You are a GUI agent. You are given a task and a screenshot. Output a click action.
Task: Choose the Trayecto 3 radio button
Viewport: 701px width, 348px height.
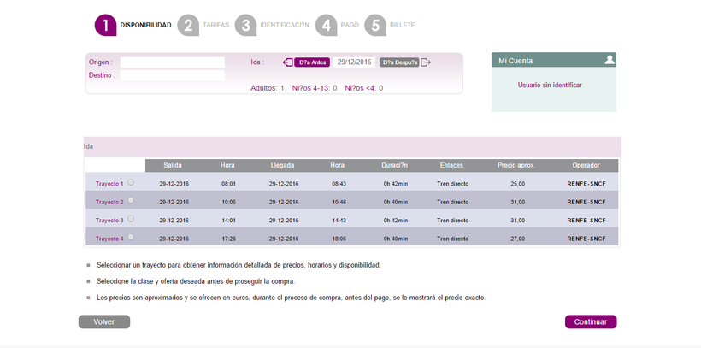(131, 219)
